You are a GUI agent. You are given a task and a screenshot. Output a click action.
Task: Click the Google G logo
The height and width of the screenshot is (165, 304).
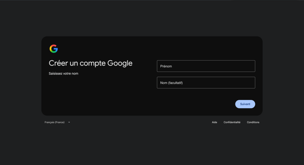(54, 49)
